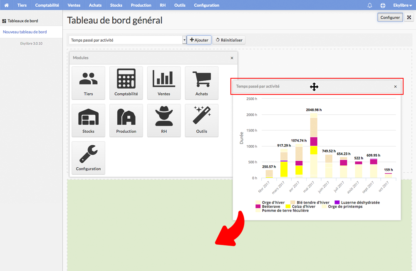Click the Ekylibre 3.0.10 version text
Viewport: 416px width, 271px height.
[x=31, y=44]
